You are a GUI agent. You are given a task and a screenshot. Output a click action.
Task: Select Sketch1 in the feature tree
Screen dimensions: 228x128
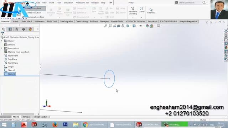[10, 70]
